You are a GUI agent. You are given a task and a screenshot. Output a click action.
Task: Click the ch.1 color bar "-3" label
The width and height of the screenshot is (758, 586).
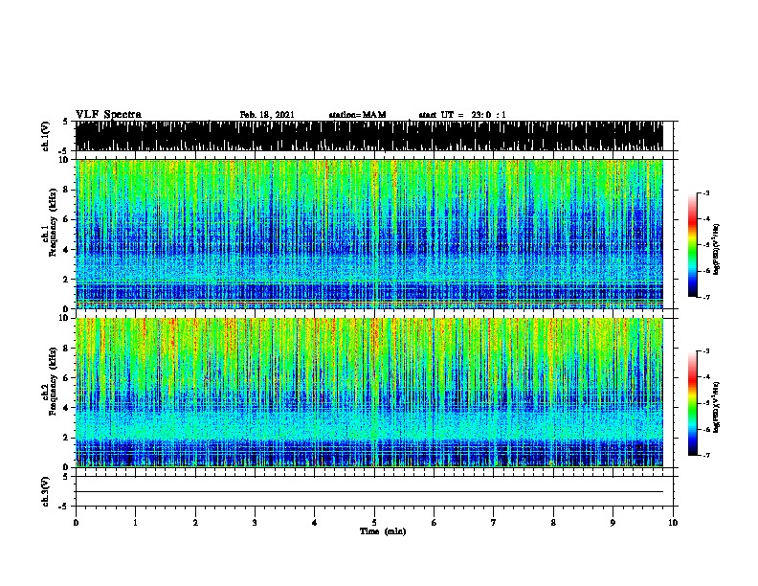(x=705, y=193)
